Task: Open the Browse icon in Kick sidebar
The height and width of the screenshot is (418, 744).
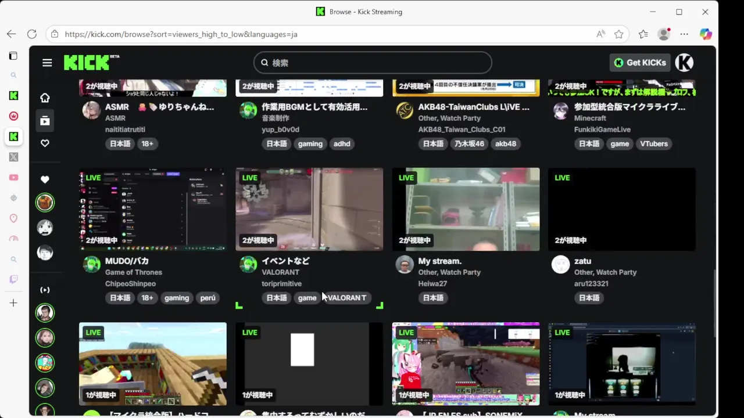Action: [x=45, y=121]
